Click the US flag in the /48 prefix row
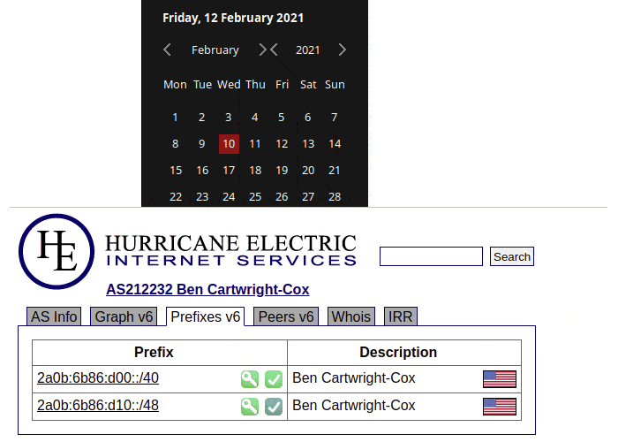 (500, 407)
